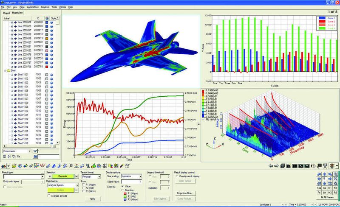The image size is (340, 207).
Task: Click reset button beside Elements selector
Action: pyautogui.click(x=76, y=176)
